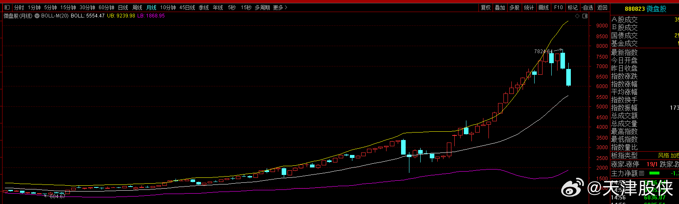Viewport: 679px width, 204px height.
Task: Click the 返回 back button
Action: point(602,7)
